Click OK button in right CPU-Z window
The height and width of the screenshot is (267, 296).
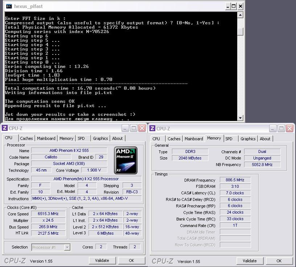pyautogui.click(x=279, y=261)
